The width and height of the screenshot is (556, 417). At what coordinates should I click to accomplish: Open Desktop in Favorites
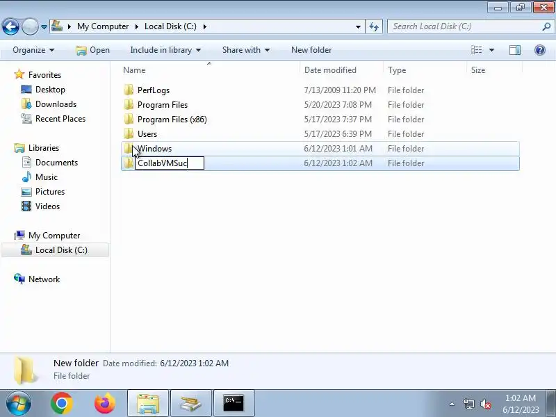pyautogui.click(x=50, y=90)
